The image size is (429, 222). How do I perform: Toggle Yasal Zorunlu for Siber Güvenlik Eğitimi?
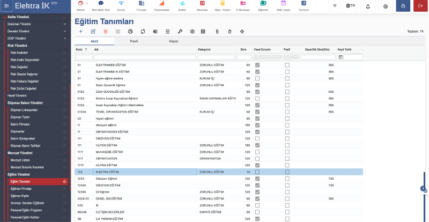click(x=257, y=85)
